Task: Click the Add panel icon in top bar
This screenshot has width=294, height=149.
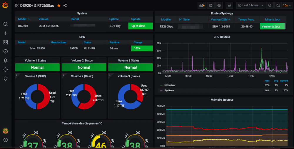Action: (202, 5)
